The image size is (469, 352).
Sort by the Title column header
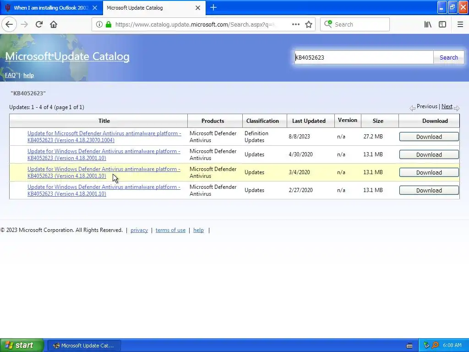(104, 121)
